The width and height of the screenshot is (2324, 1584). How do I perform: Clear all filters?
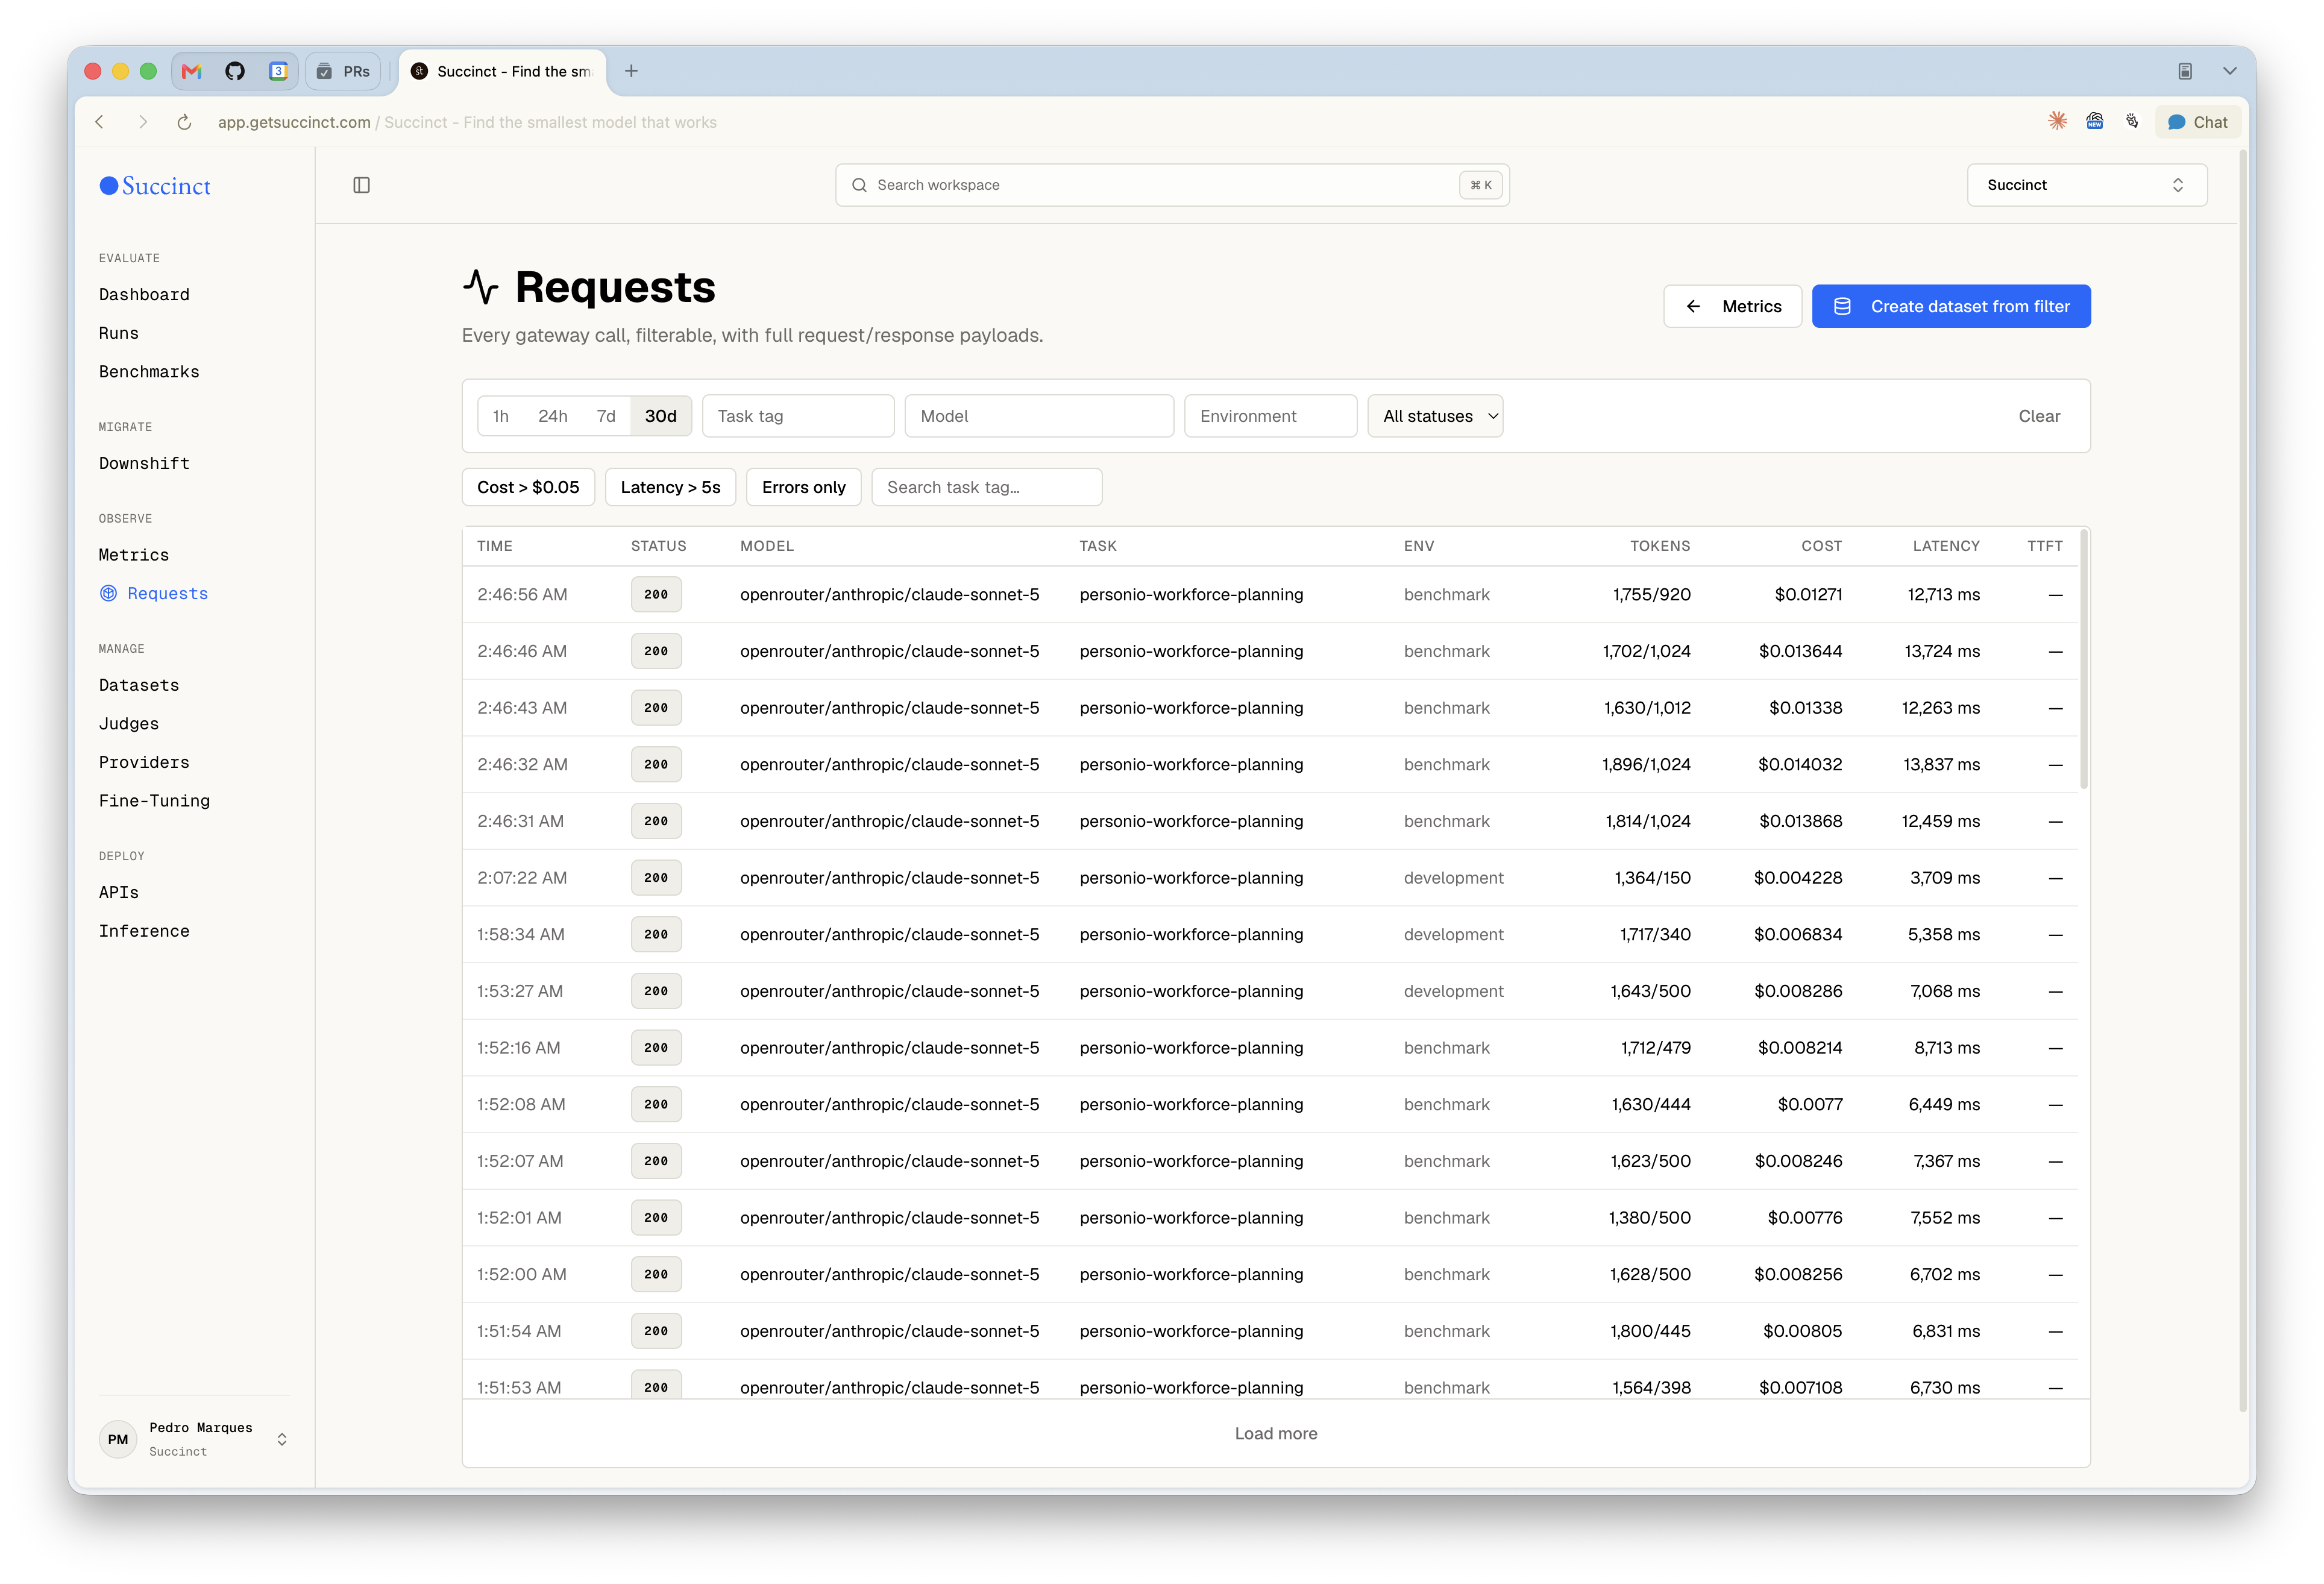[2039, 416]
